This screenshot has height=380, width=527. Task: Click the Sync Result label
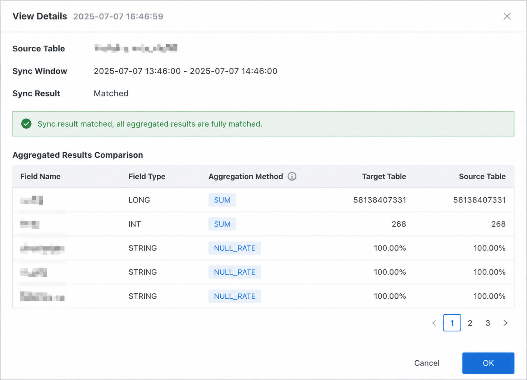click(x=36, y=93)
